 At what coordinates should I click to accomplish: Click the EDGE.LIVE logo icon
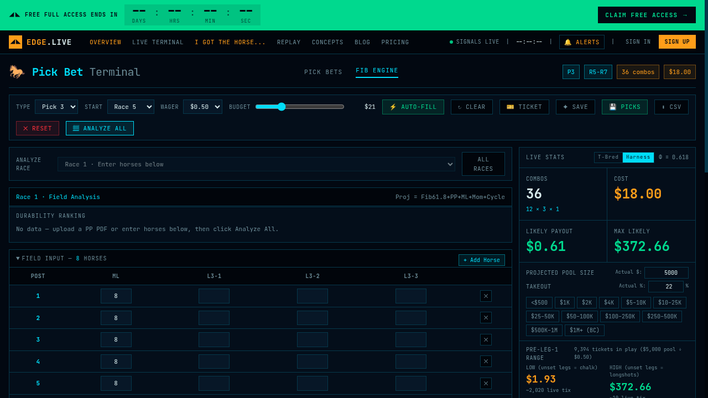click(15, 42)
